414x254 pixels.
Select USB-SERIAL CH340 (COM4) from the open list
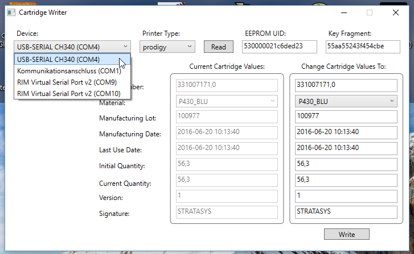point(72,60)
